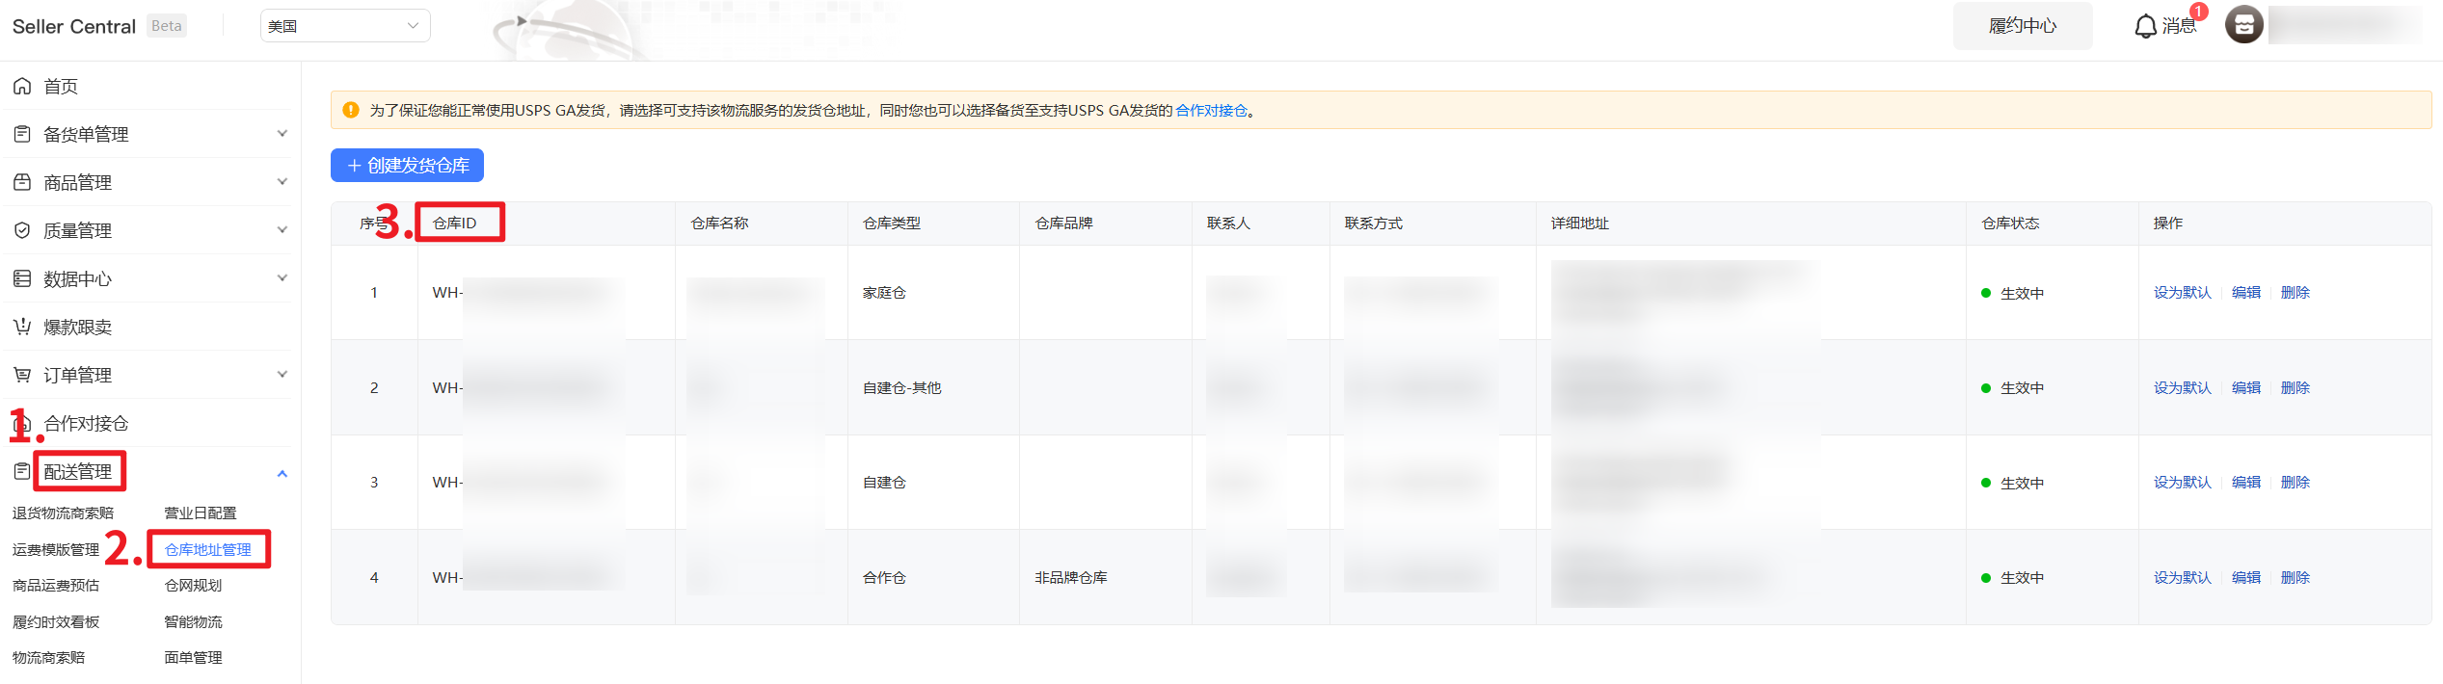The image size is (2443, 684).
Task: Click the 数据中心 sidebar icon
Action: [x=22, y=278]
